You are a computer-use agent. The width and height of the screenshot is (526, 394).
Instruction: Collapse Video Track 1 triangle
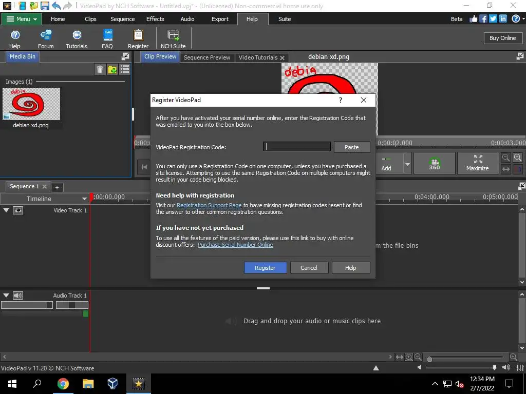pyautogui.click(x=6, y=210)
